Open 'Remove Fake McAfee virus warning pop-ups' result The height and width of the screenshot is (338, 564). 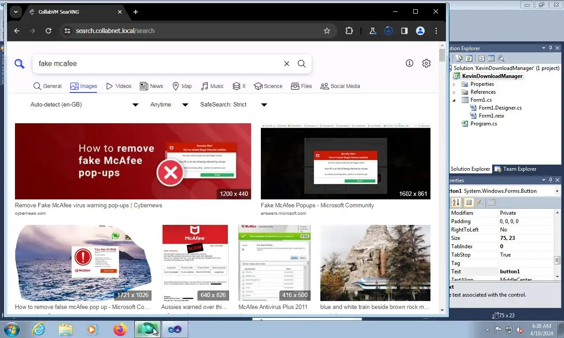pos(89,206)
